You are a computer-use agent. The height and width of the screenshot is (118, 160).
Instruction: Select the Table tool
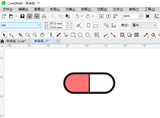click(97, 35)
